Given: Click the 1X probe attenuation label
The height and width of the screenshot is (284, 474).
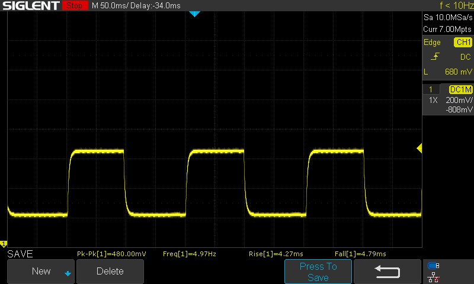Looking at the screenshot, I should click(433, 100).
